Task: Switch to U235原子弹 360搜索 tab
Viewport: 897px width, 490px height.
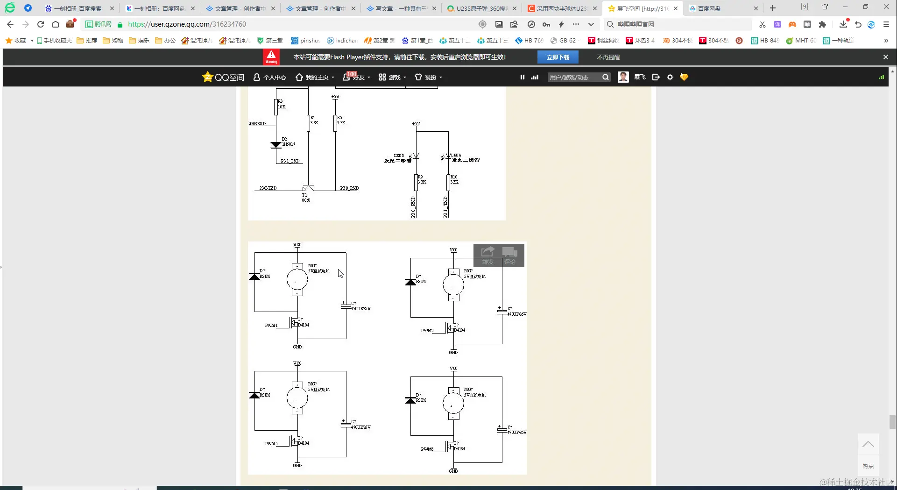Action: click(x=482, y=8)
